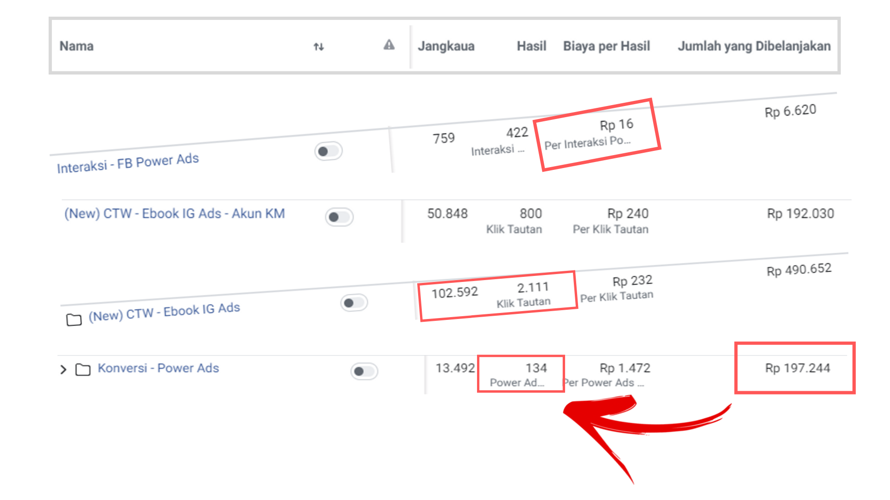The width and height of the screenshot is (890, 500).
Task: Sort by the Hasil column header
Action: pyautogui.click(x=531, y=46)
